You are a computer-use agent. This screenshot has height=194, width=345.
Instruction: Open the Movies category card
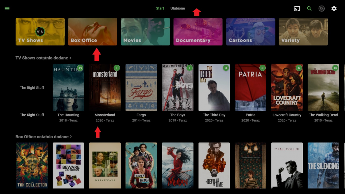pyautogui.click(x=145, y=32)
